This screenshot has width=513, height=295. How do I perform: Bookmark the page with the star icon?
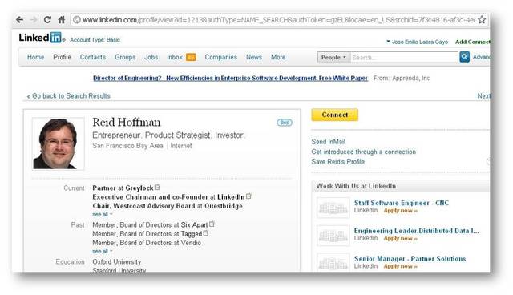click(482, 20)
